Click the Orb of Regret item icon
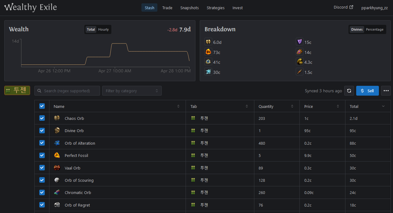The height and width of the screenshot is (213, 393). click(57, 205)
